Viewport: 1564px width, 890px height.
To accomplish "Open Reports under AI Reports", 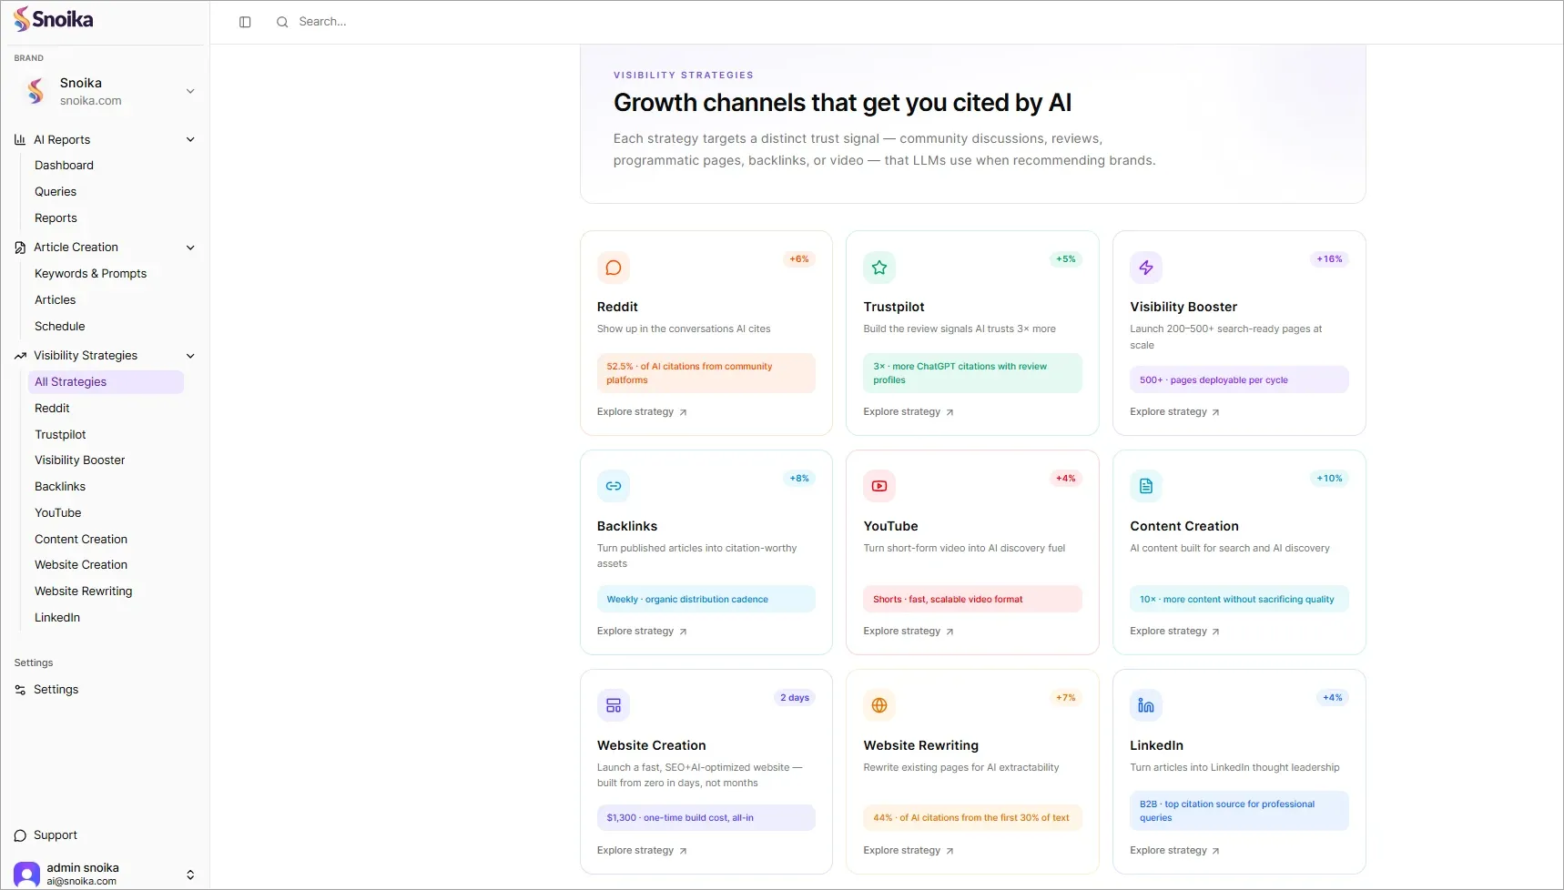I will click(x=56, y=218).
